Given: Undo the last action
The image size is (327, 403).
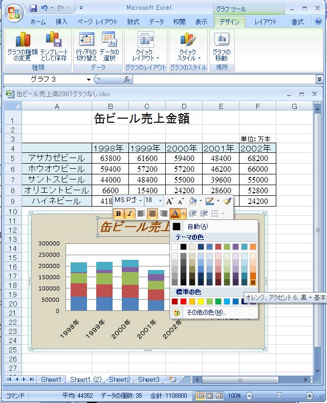Looking at the screenshot, I should pyautogui.click(x=44, y=8).
